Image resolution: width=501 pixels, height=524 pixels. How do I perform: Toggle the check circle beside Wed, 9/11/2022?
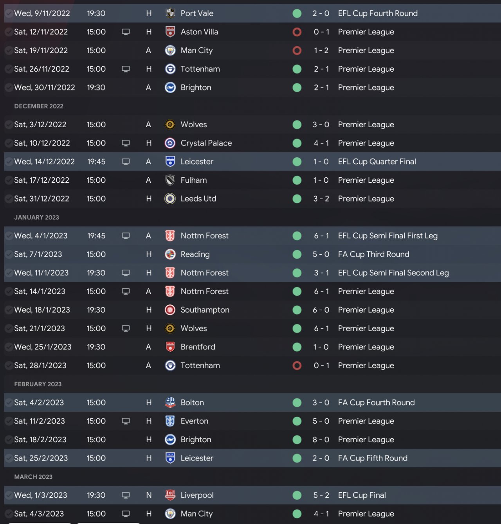coord(9,13)
